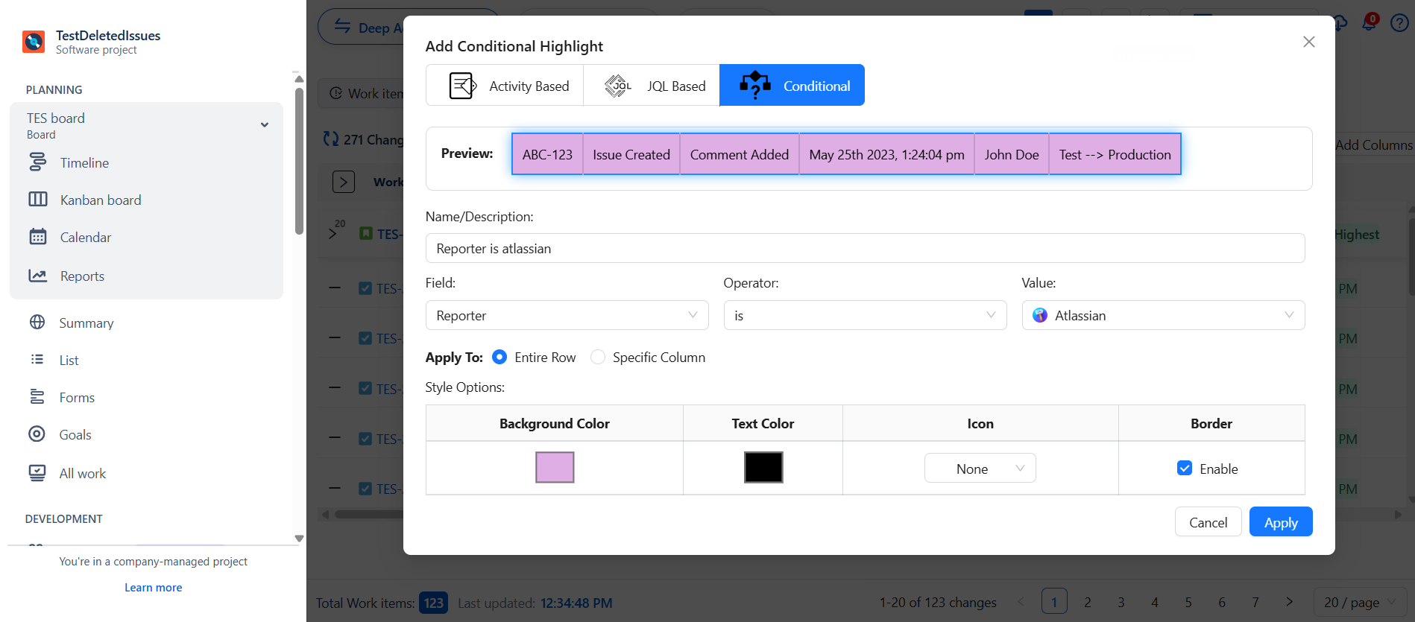The width and height of the screenshot is (1415, 622).
Task: Select the Specific Column radio option
Action: click(x=598, y=358)
